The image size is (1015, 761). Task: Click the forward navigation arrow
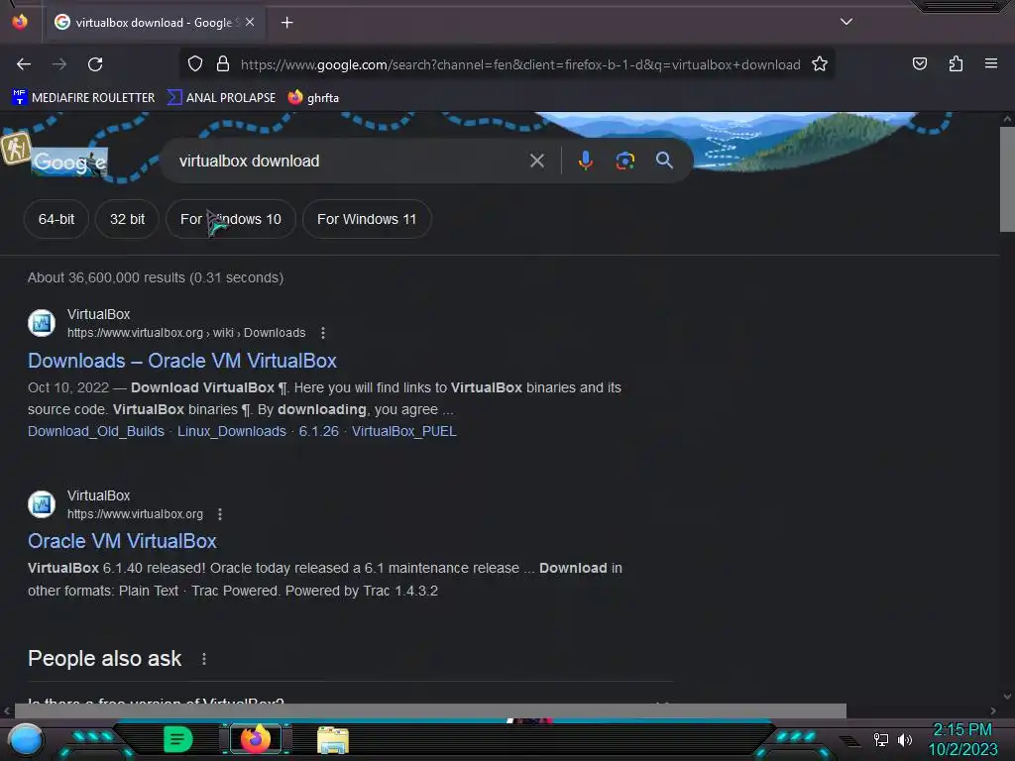(x=59, y=64)
